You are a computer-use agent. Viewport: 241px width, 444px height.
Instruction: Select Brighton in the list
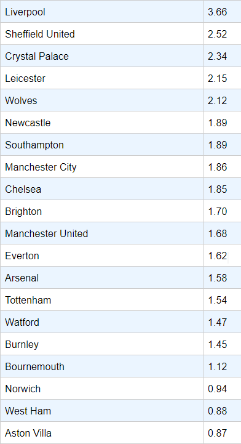[101, 211]
